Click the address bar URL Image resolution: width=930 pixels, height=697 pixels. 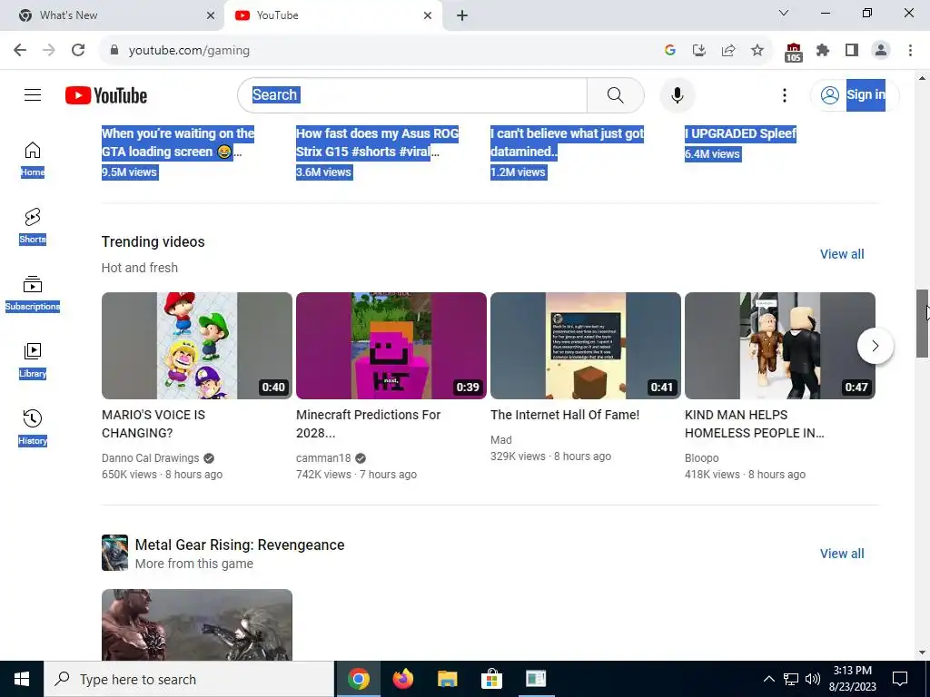coord(189,51)
